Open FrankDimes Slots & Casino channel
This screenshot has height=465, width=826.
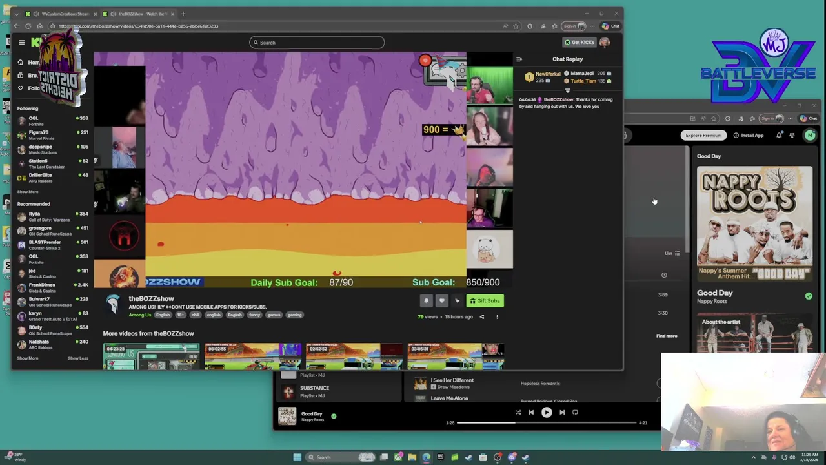[x=53, y=287]
